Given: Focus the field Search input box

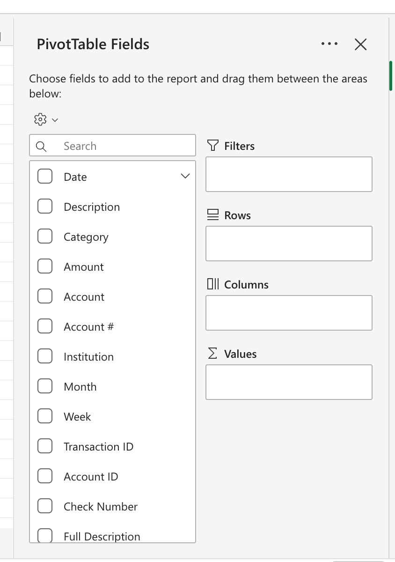Looking at the screenshot, I should (122, 146).
